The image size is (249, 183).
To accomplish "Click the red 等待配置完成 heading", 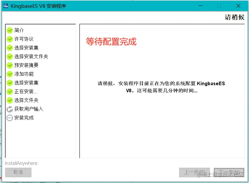I will tap(111, 41).
